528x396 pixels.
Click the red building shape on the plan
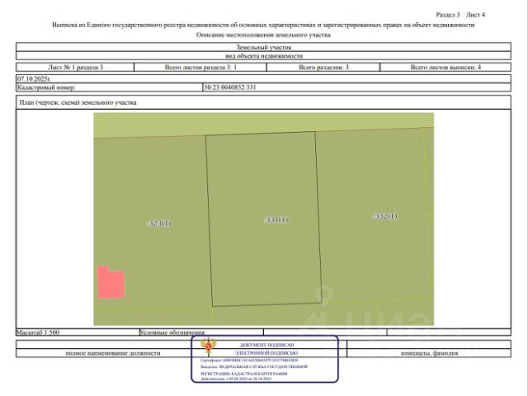[x=111, y=282]
